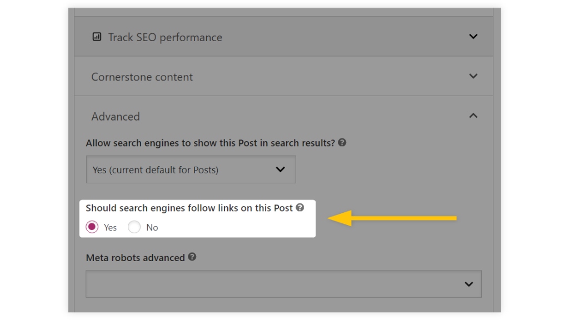Select the Yes radio button

[92, 227]
